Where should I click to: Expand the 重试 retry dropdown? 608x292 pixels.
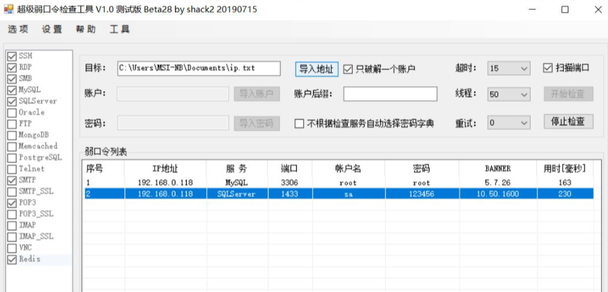pyautogui.click(x=524, y=123)
